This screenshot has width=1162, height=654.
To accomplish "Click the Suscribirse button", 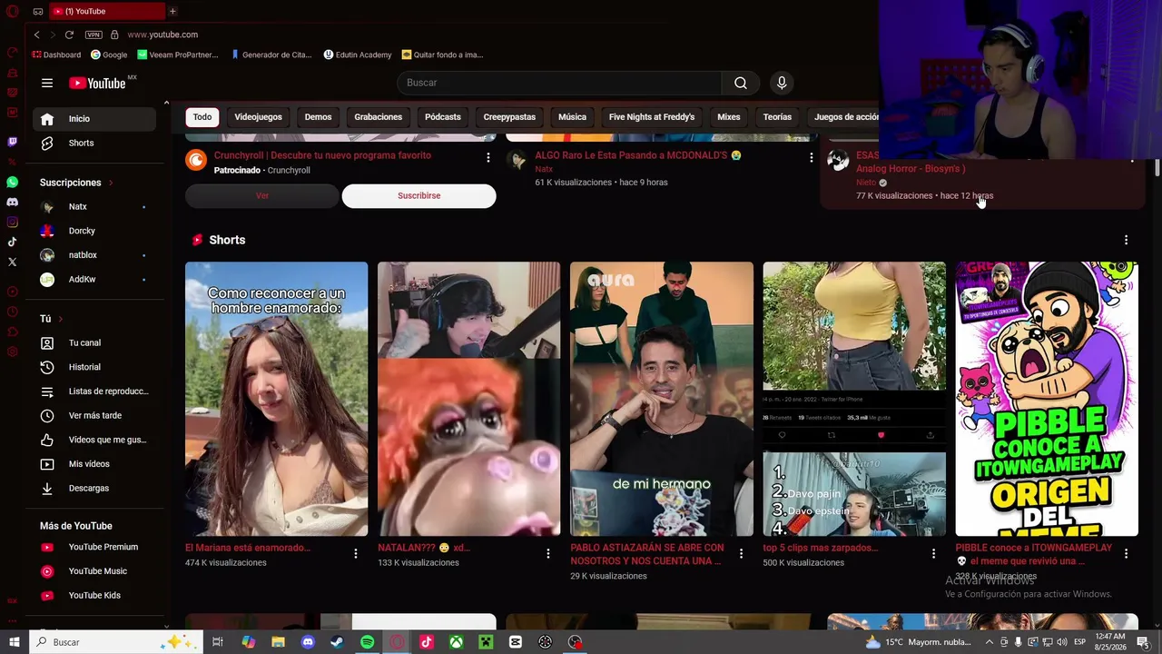I will point(419,196).
